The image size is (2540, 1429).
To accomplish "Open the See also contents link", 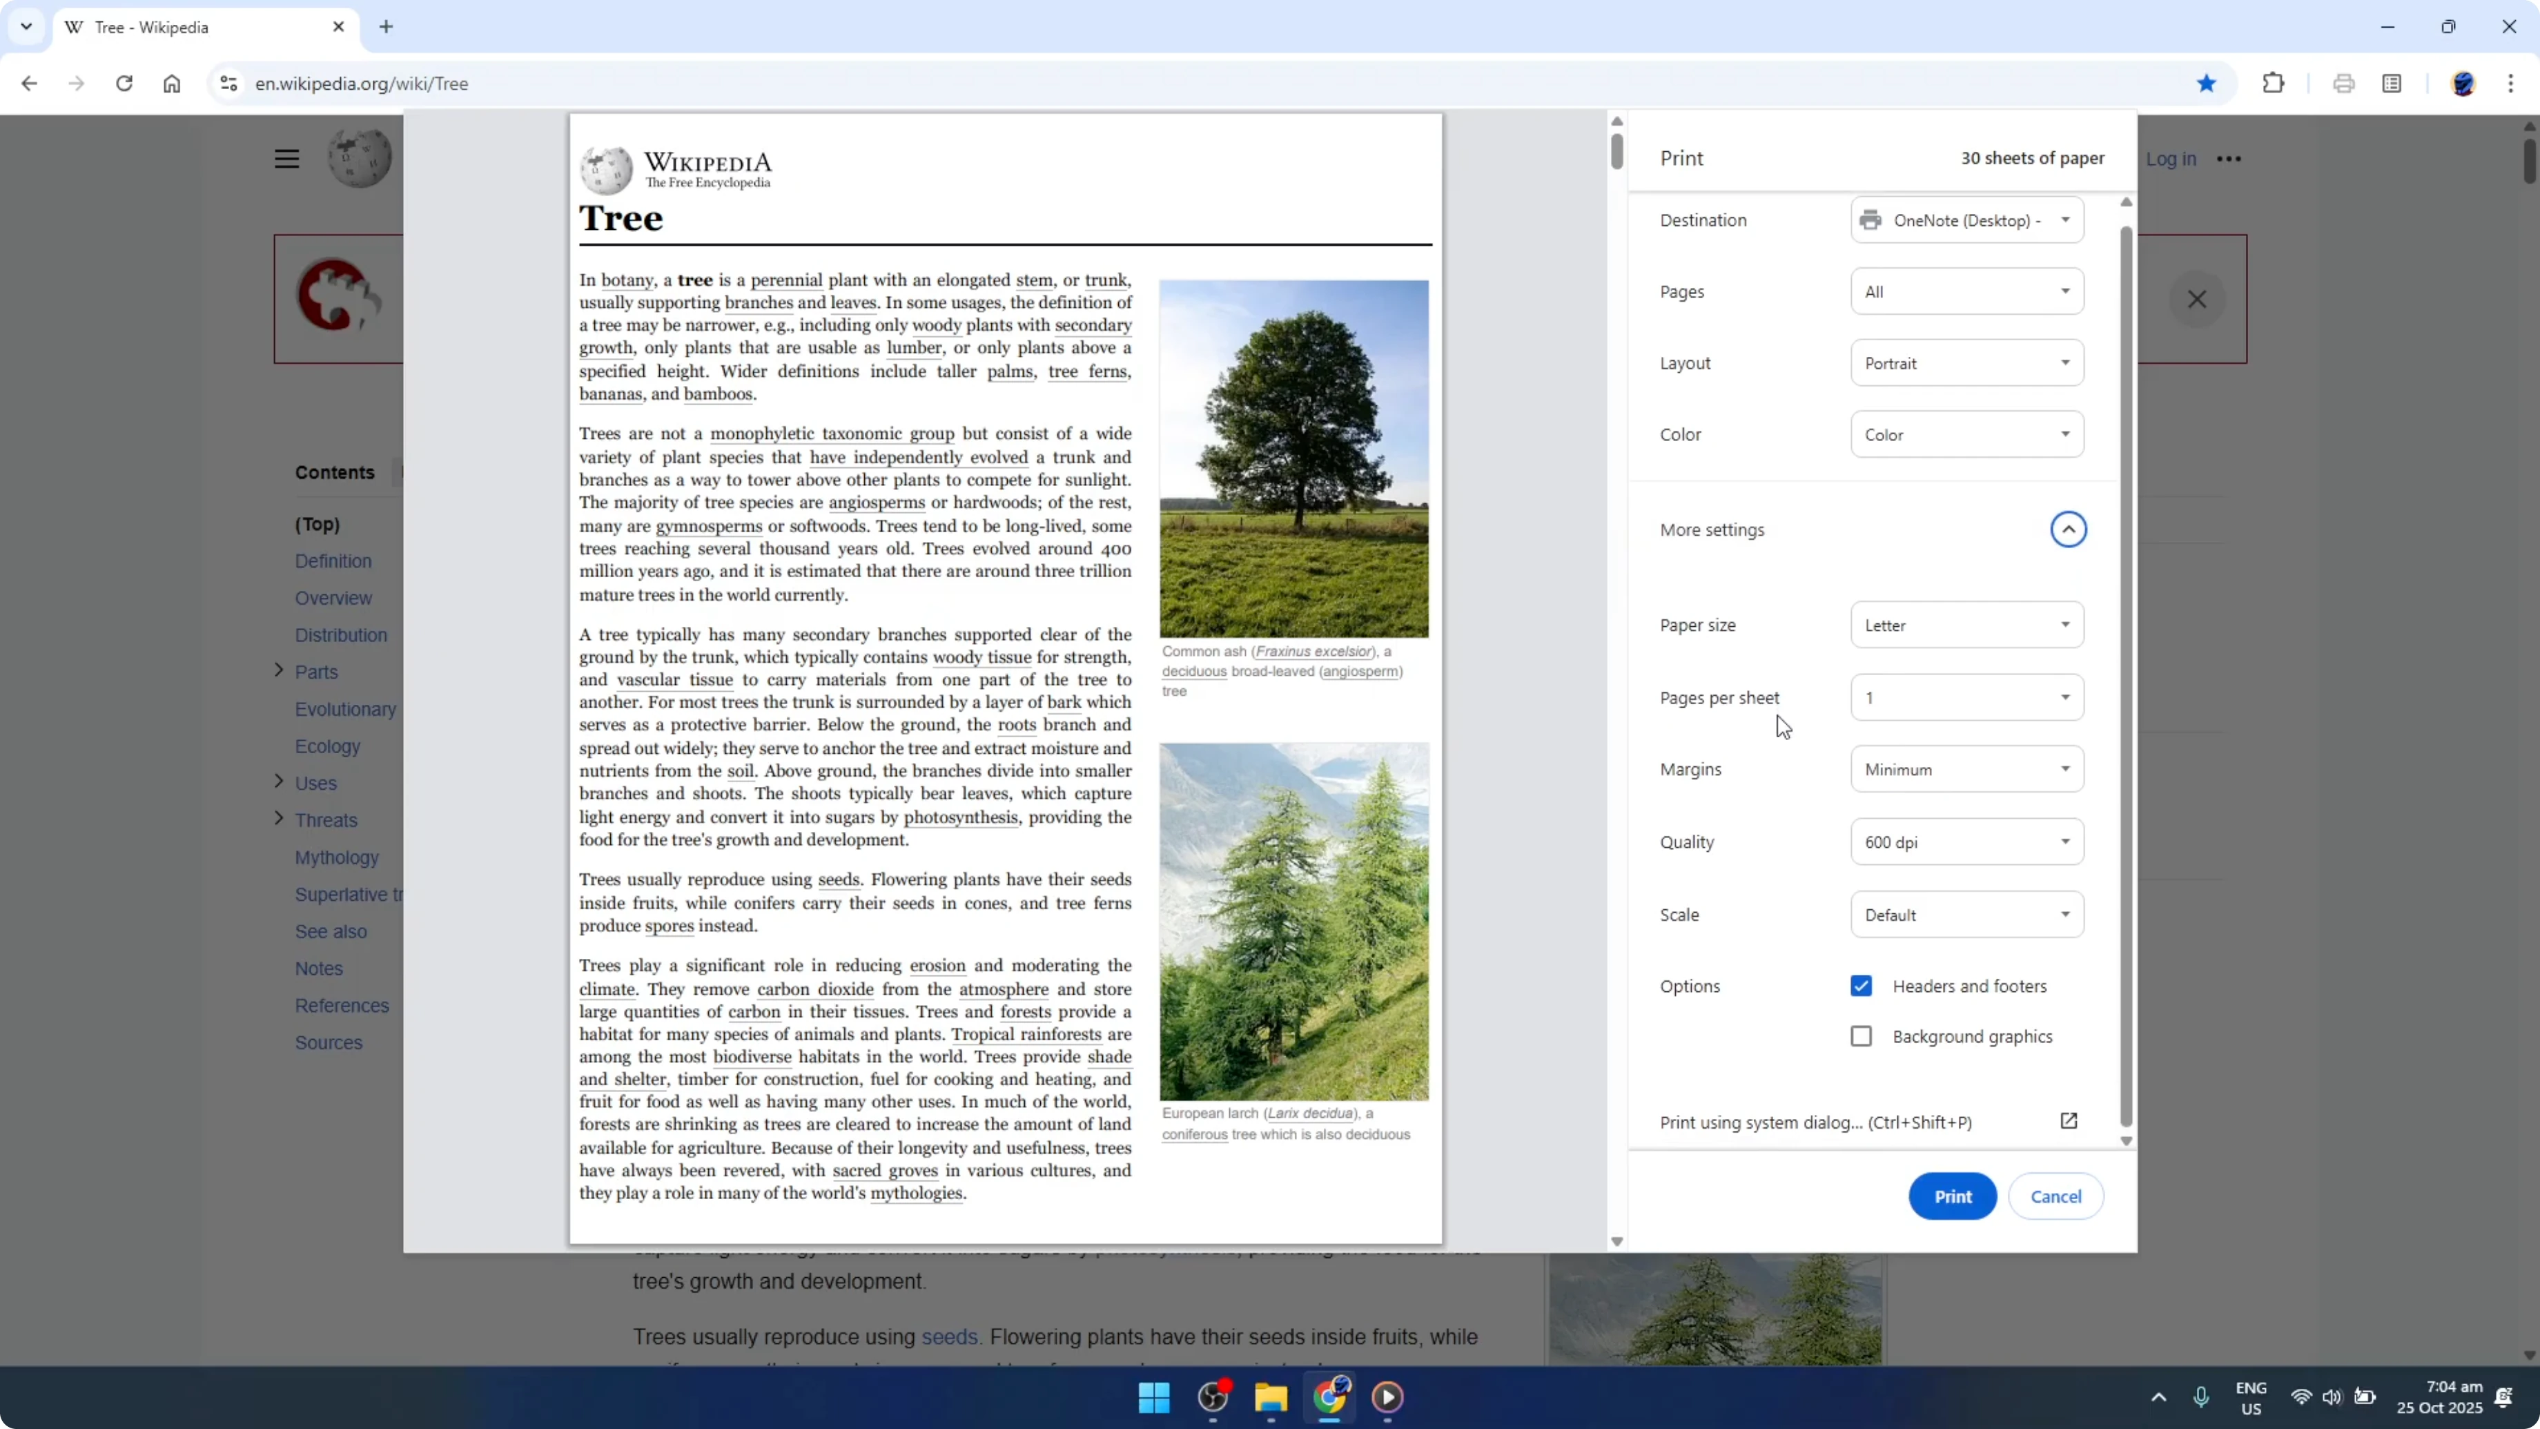I will tap(331, 932).
